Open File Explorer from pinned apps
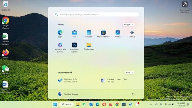Viewport: 192px width, 108px height. click(89, 46)
